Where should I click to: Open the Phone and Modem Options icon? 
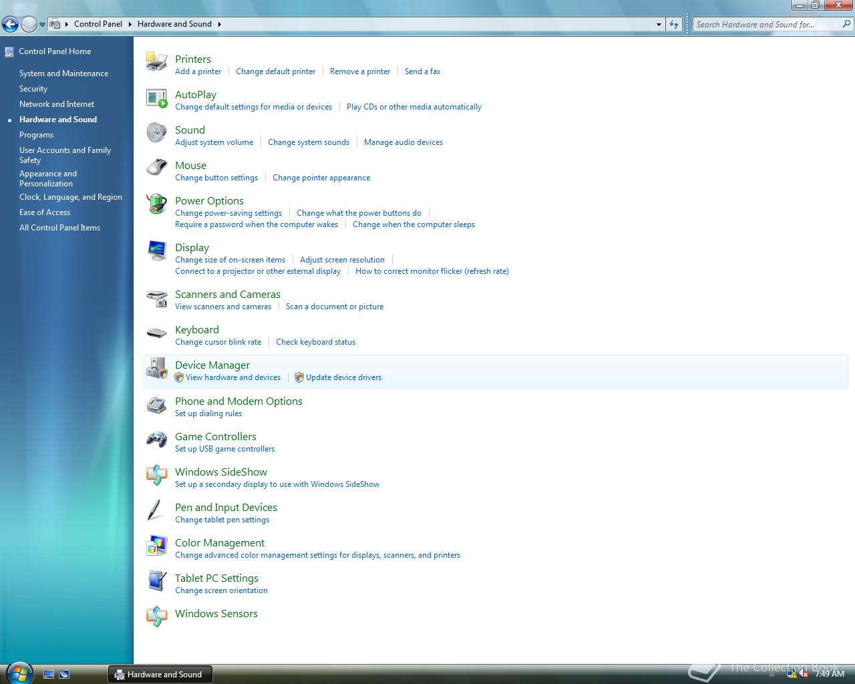tap(156, 404)
